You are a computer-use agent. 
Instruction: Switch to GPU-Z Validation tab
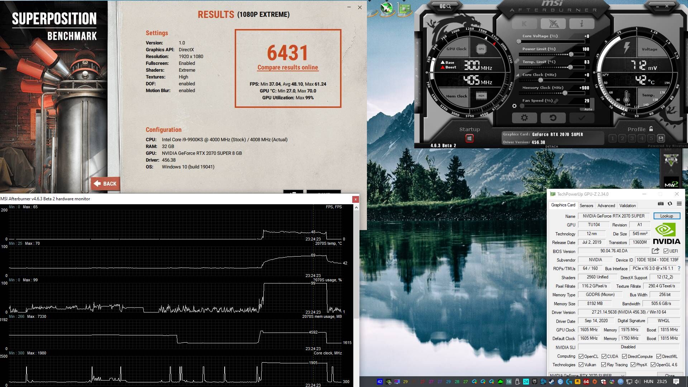click(x=627, y=206)
